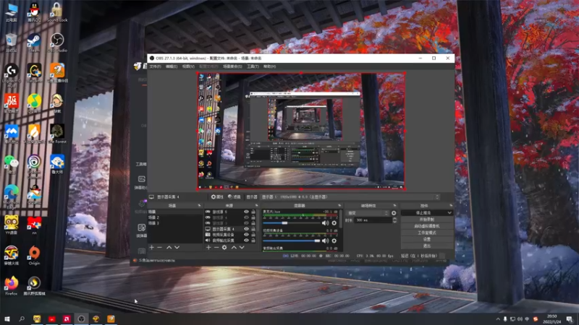The image size is (579, 325).
Task: Open the display selection dropdown in source toolbar
Action: [350, 196]
